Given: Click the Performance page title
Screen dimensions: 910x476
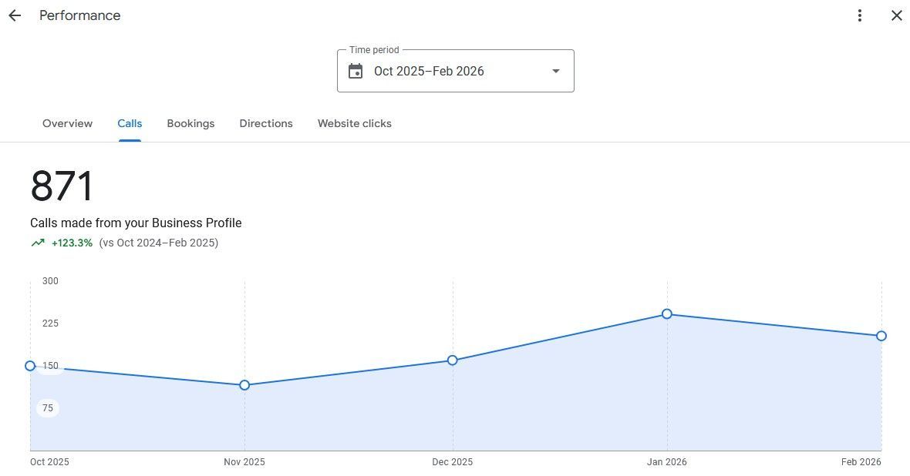Looking at the screenshot, I should (80, 15).
